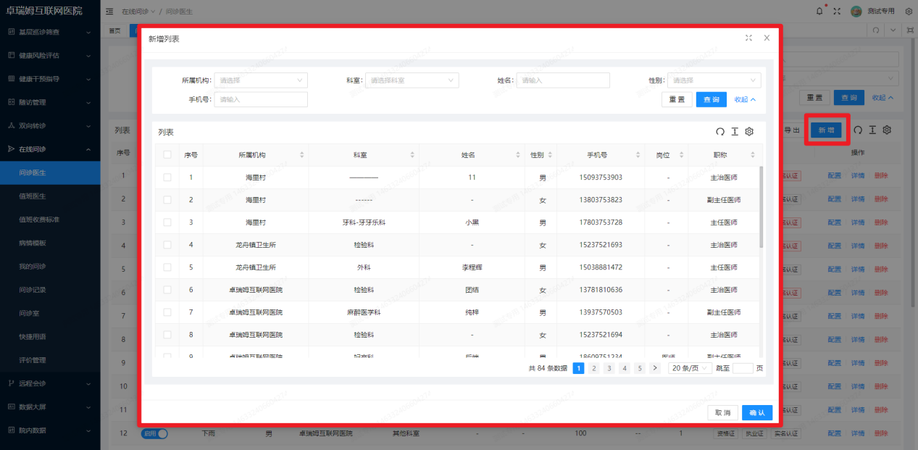This screenshot has width=918, height=450.
Task: Click 取消 to cancel the dialog
Action: [722, 412]
